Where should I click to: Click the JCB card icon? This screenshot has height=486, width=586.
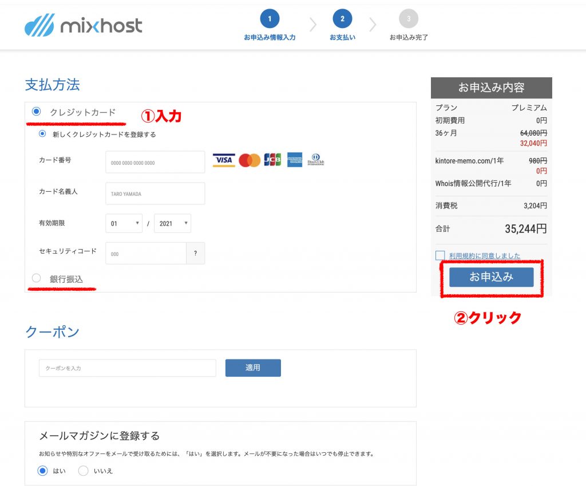coord(272,160)
